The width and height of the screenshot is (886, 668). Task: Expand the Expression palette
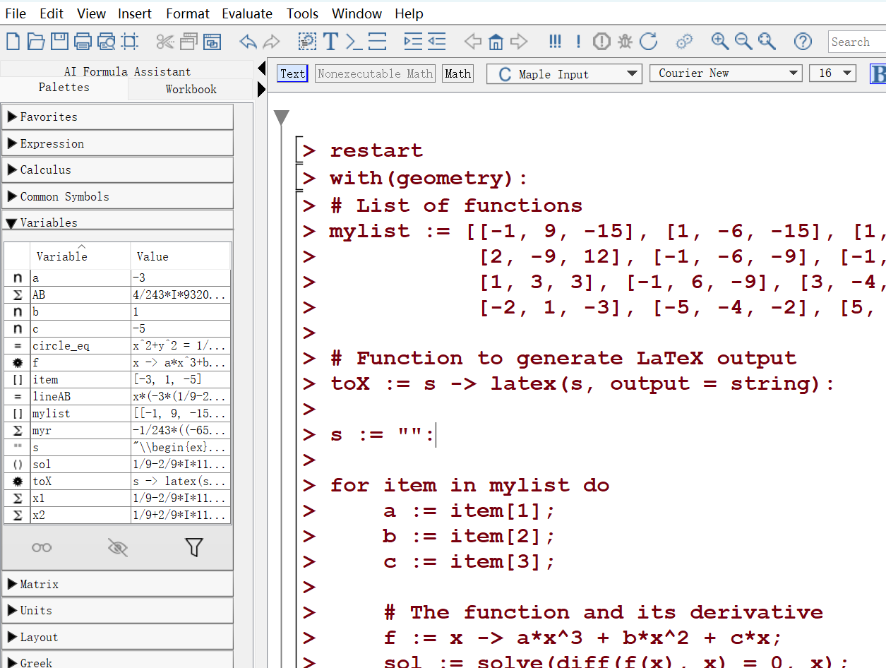click(118, 143)
